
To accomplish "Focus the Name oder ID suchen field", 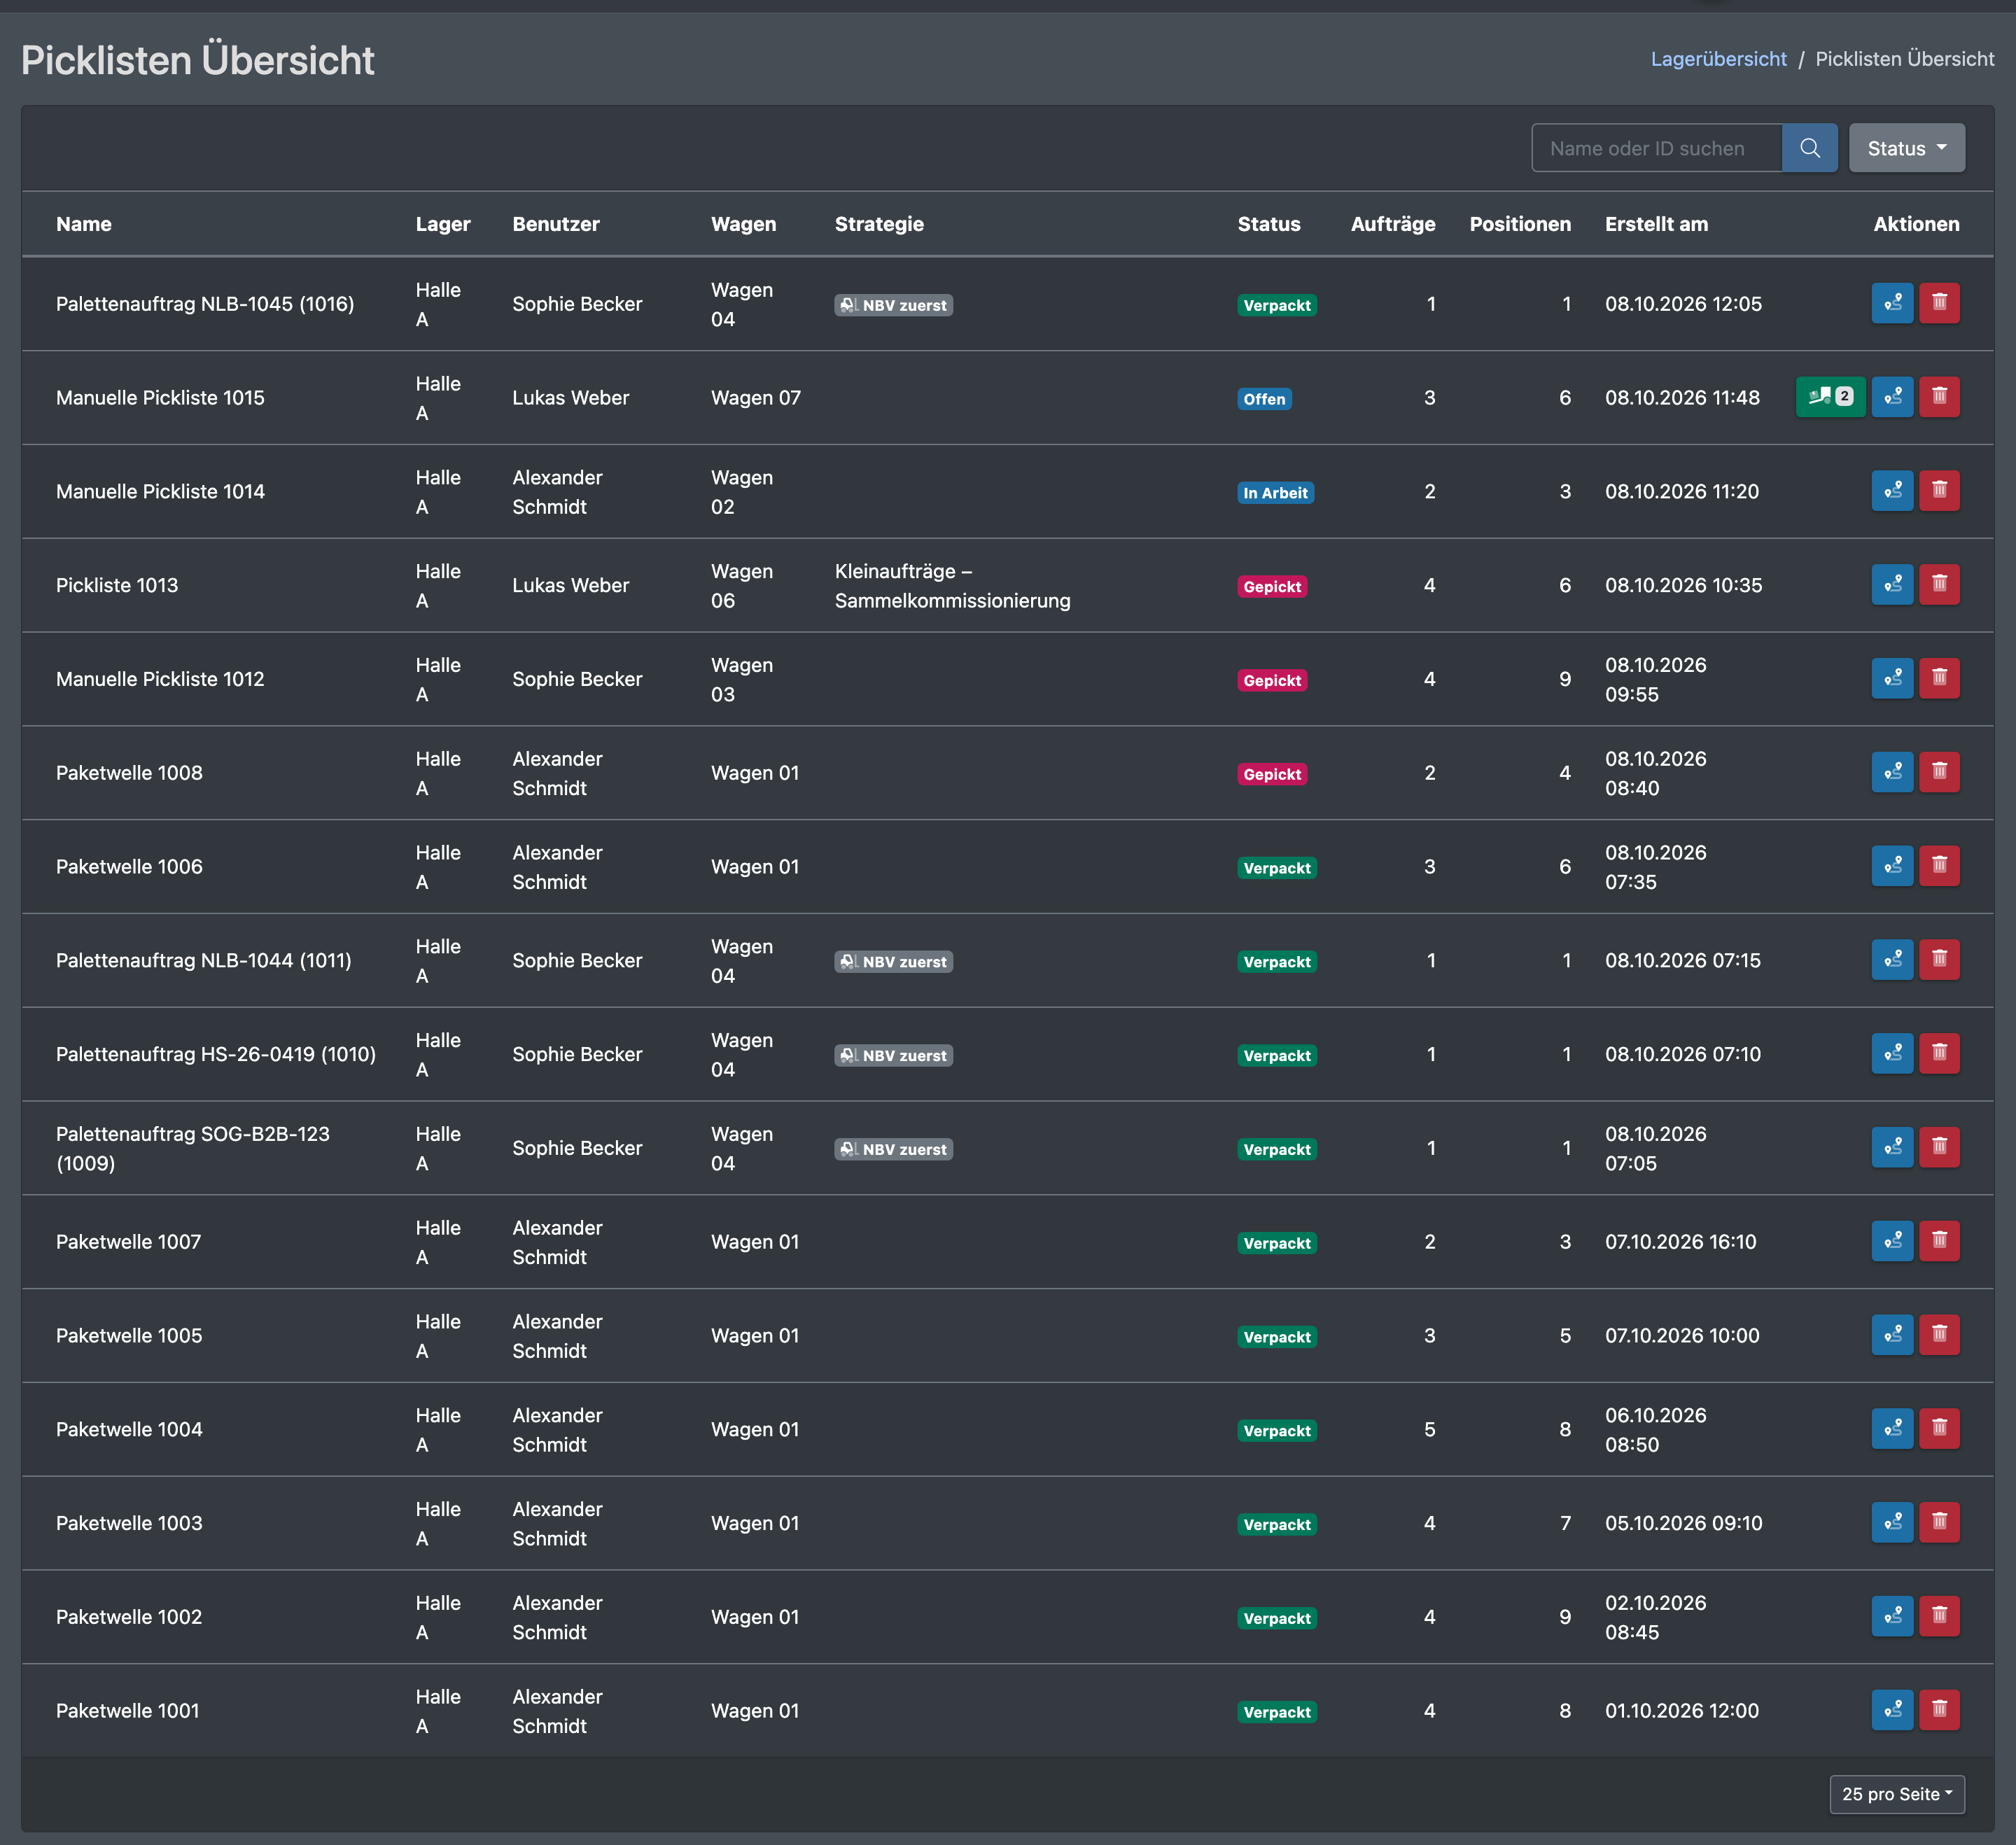I will [1657, 148].
